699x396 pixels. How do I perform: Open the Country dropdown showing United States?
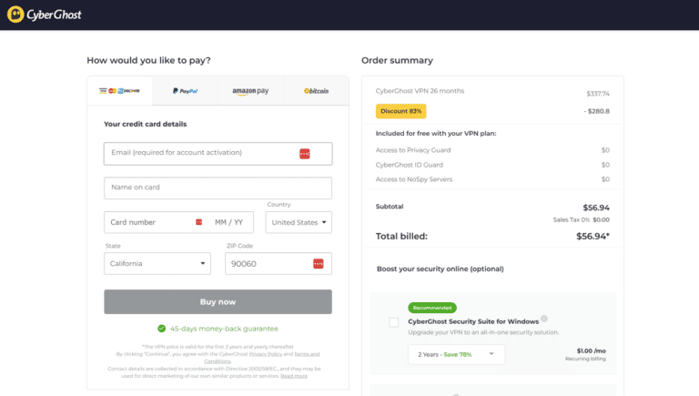pos(299,222)
